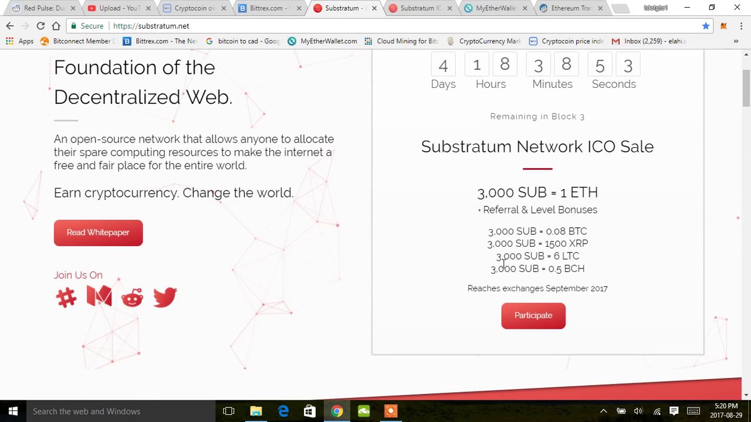Close the Bittrex.com tab

click(x=299, y=8)
